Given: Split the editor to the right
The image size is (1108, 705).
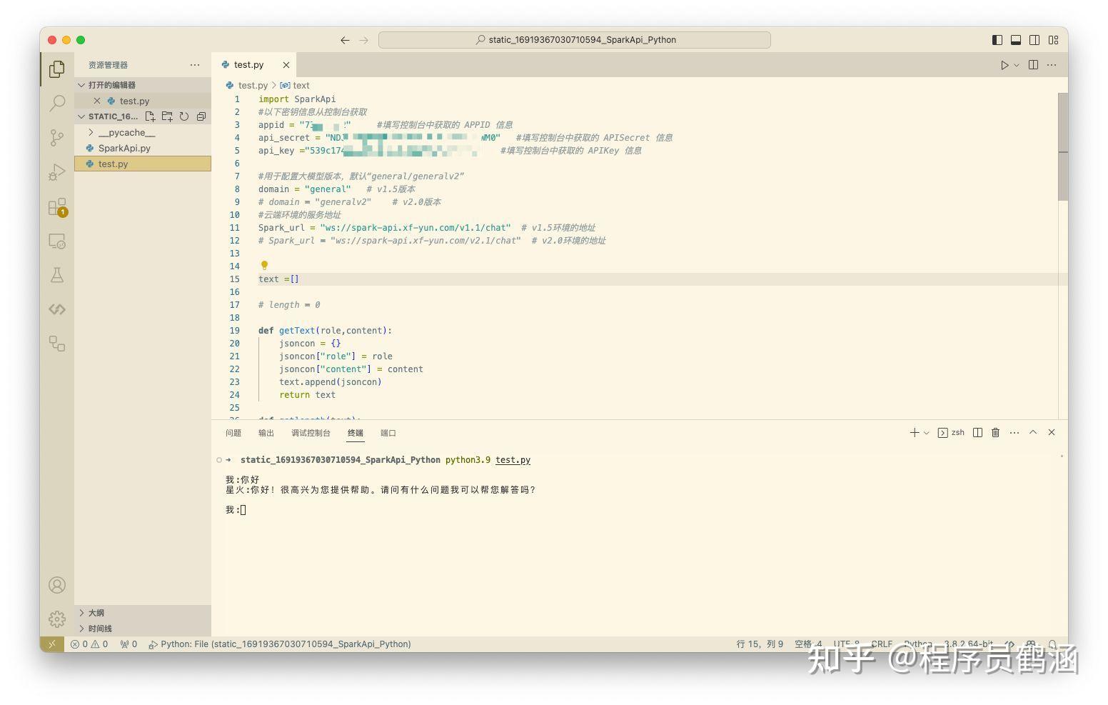Looking at the screenshot, I should [x=1033, y=65].
